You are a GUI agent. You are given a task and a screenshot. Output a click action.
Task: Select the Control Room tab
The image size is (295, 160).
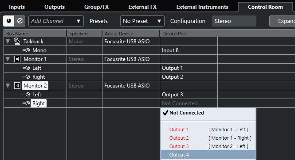pos(265,7)
